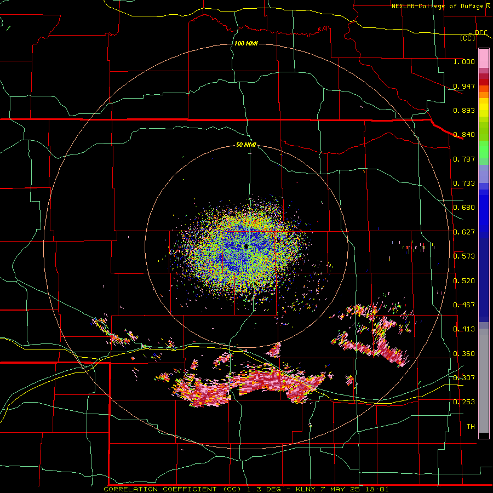The width and height of the screenshot is (493, 493).
Task: Pick the bright green color bar segment
Action: (x=484, y=150)
